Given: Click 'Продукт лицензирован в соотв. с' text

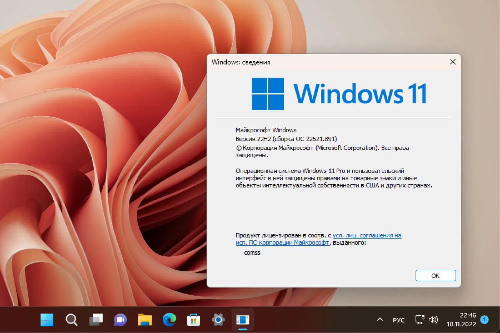Looking at the screenshot, I should point(283,235).
